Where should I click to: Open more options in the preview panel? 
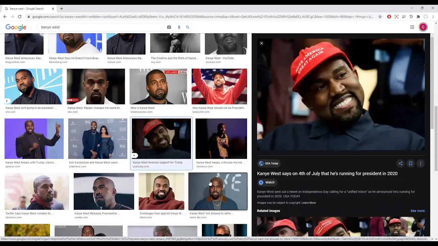coord(421,163)
